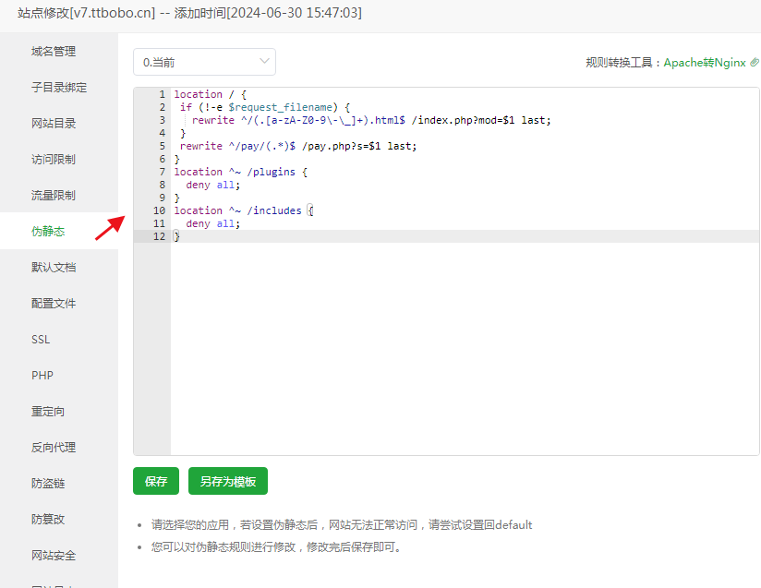This screenshot has height=588, width=761.
Task: Open 默认文档 settings
Action: pyautogui.click(x=54, y=268)
